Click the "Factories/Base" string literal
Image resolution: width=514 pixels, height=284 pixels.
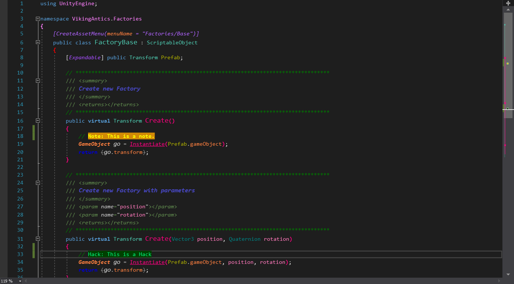[167, 34]
